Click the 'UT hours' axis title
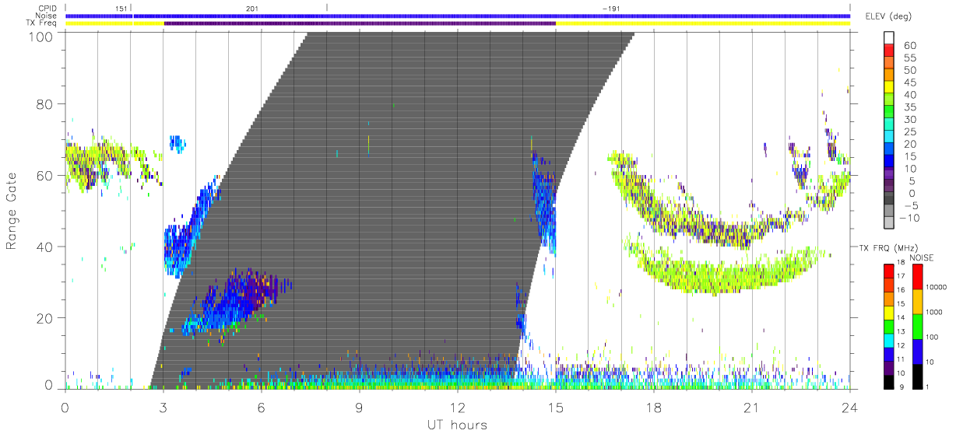 (457, 425)
